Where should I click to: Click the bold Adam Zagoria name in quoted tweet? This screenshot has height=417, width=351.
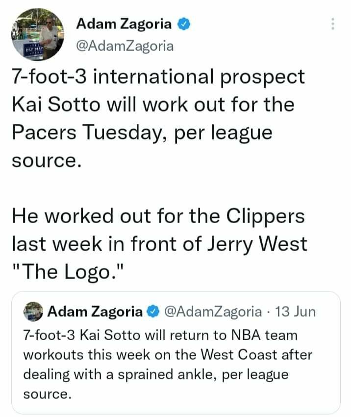click(x=96, y=312)
